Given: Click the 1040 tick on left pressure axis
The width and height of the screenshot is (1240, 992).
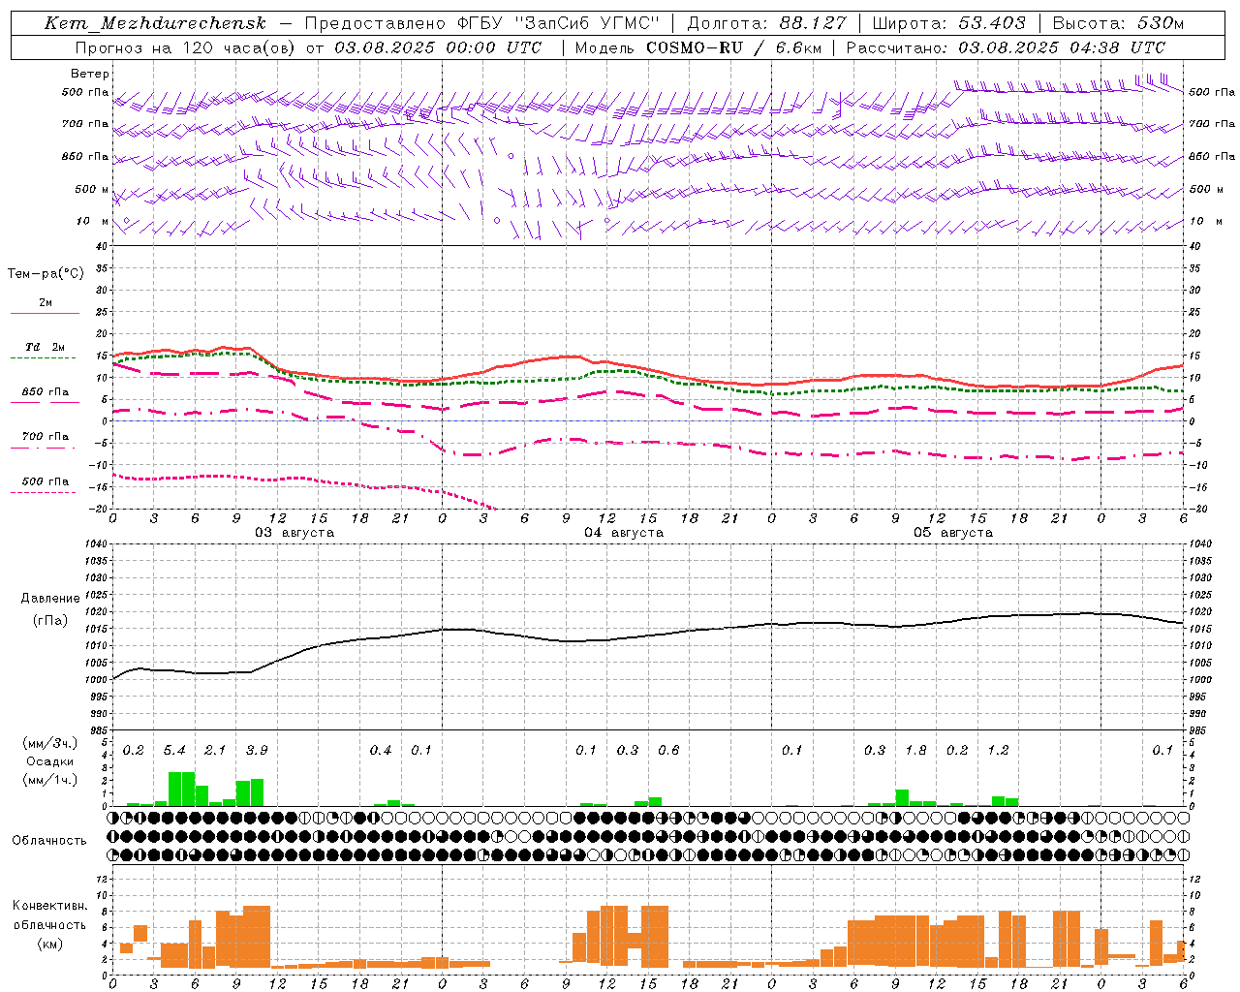Looking at the screenshot, I should (x=94, y=543).
